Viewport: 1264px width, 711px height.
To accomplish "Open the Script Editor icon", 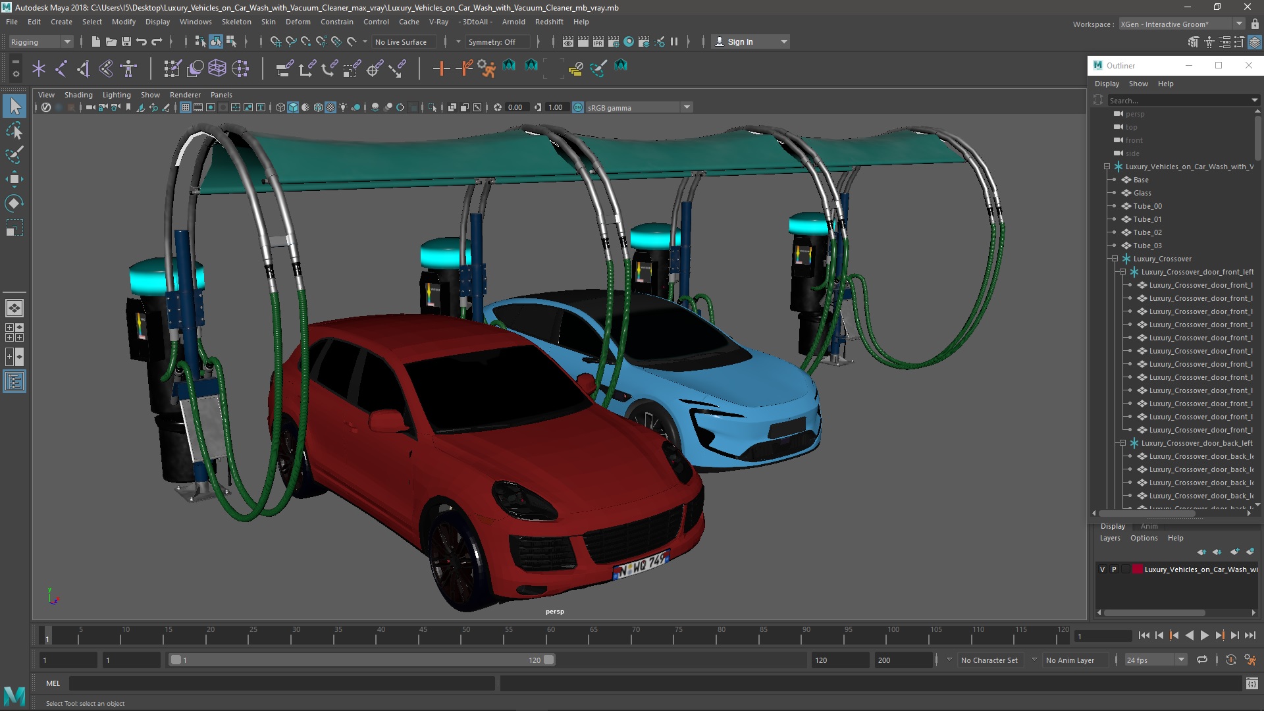I will tap(1251, 683).
